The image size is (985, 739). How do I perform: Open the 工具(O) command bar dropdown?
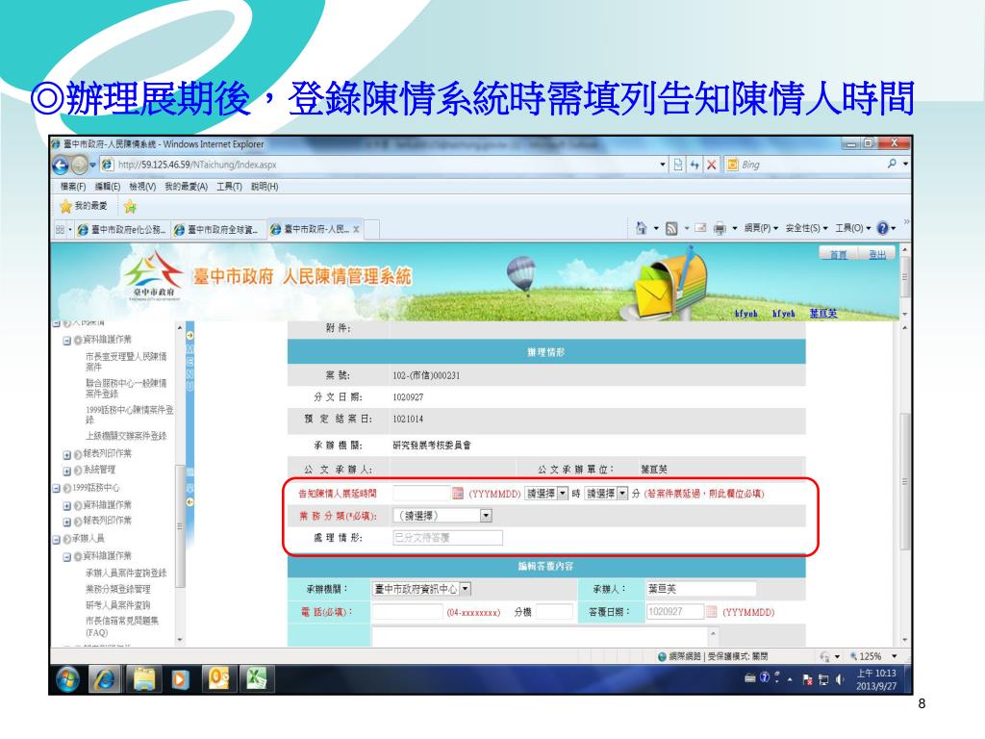[x=852, y=228]
